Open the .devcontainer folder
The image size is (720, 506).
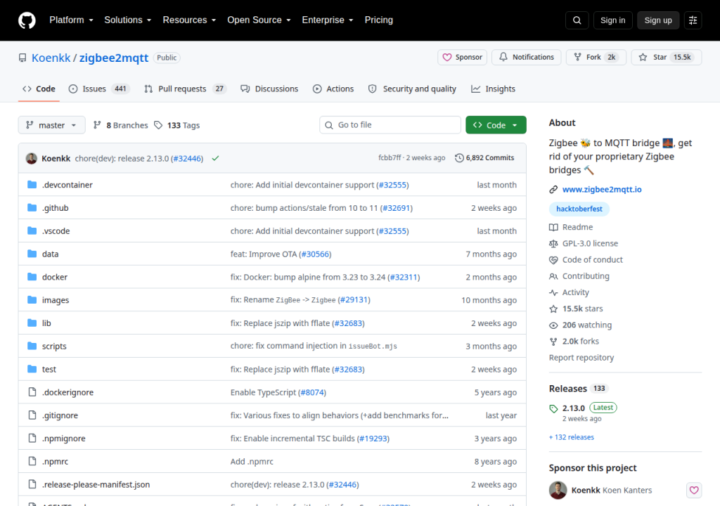point(67,185)
